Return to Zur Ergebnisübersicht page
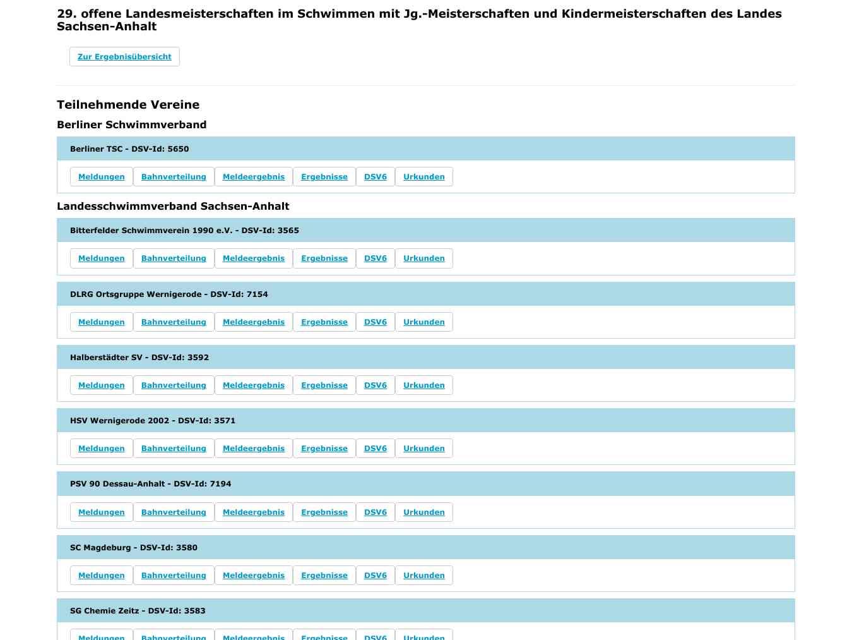 pos(124,56)
